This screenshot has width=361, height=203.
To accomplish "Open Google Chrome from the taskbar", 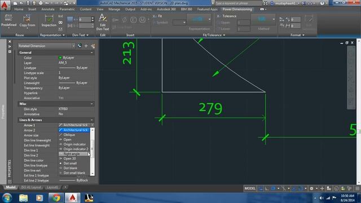I will 56,198.
